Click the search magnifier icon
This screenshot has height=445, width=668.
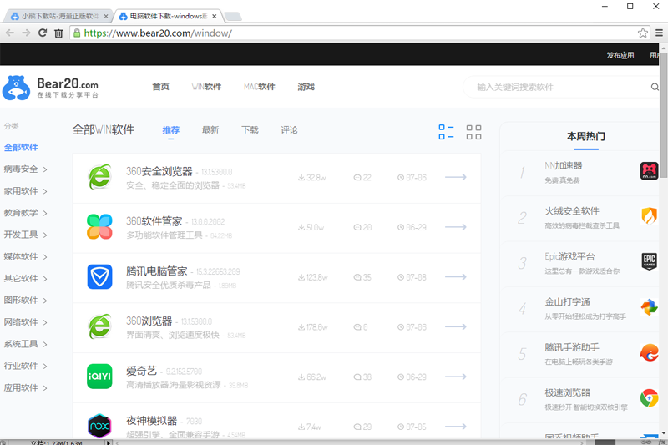(x=655, y=87)
